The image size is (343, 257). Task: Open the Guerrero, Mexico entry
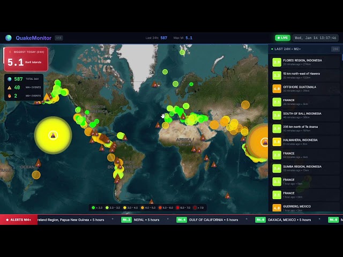[x=304, y=208]
